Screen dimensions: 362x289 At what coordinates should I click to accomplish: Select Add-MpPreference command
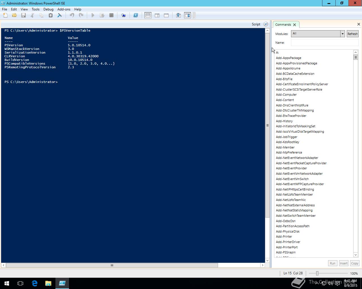tap(289, 152)
